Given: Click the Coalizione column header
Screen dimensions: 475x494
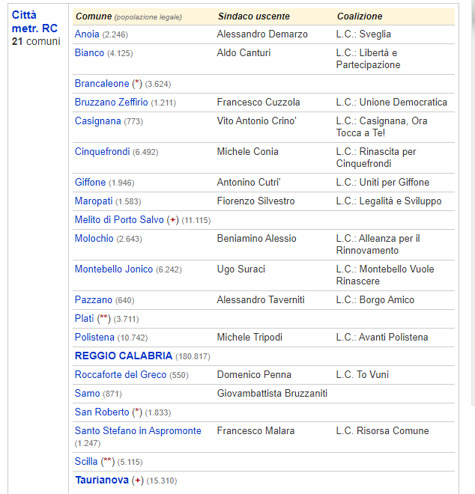Looking at the screenshot, I should coord(360,16).
